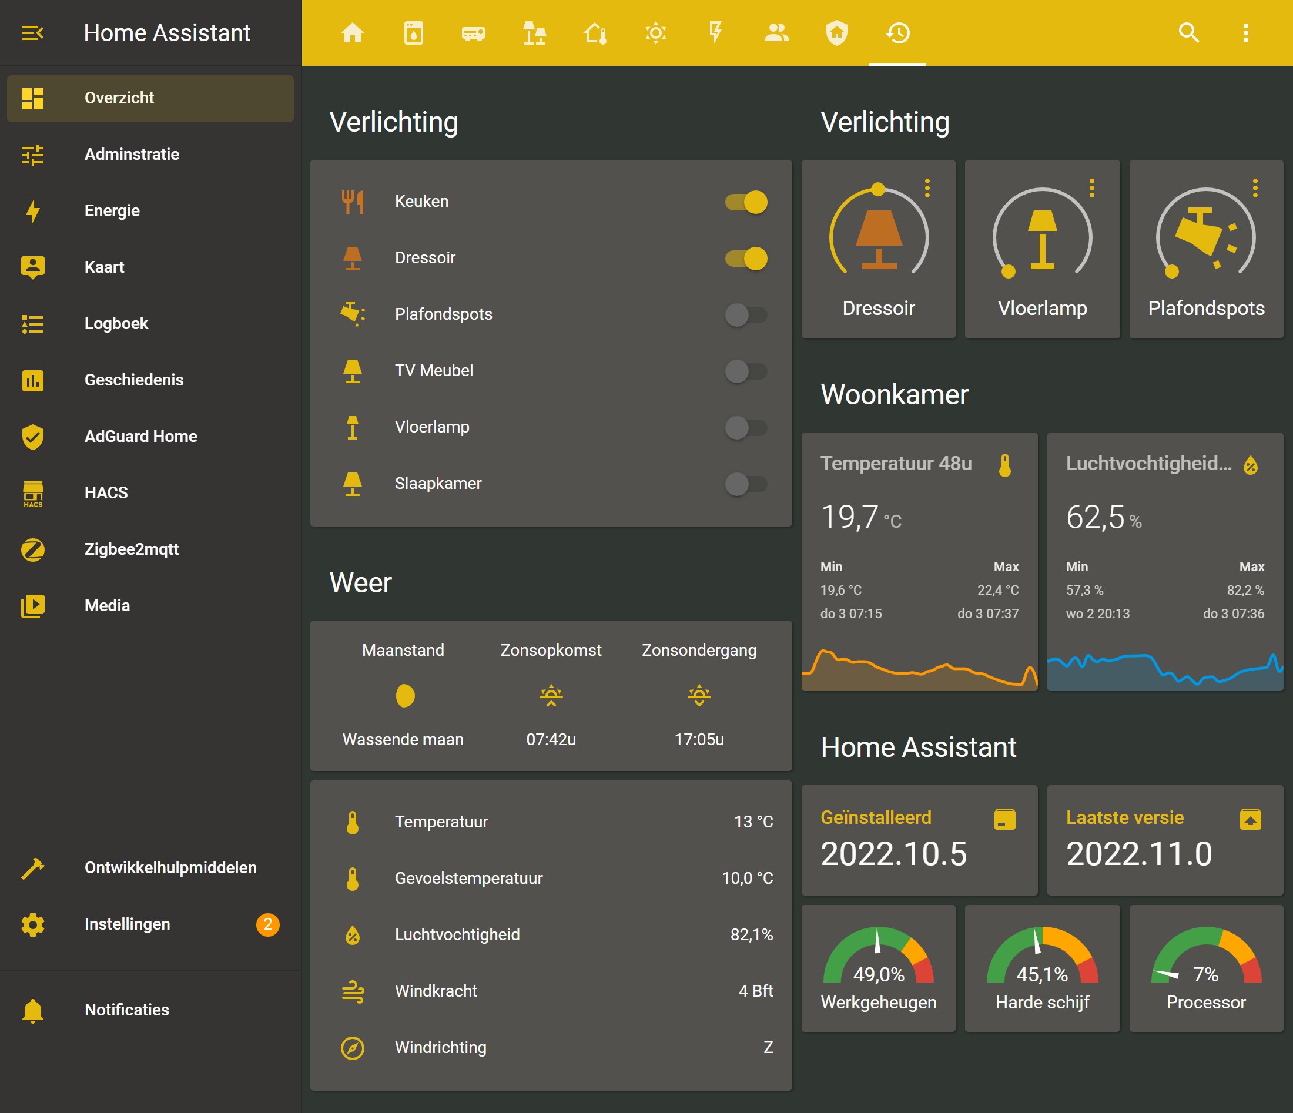Image resolution: width=1293 pixels, height=1113 pixels.
Task: Click the Vloerlamp brightness slider handle
Action: point(1009,271)
